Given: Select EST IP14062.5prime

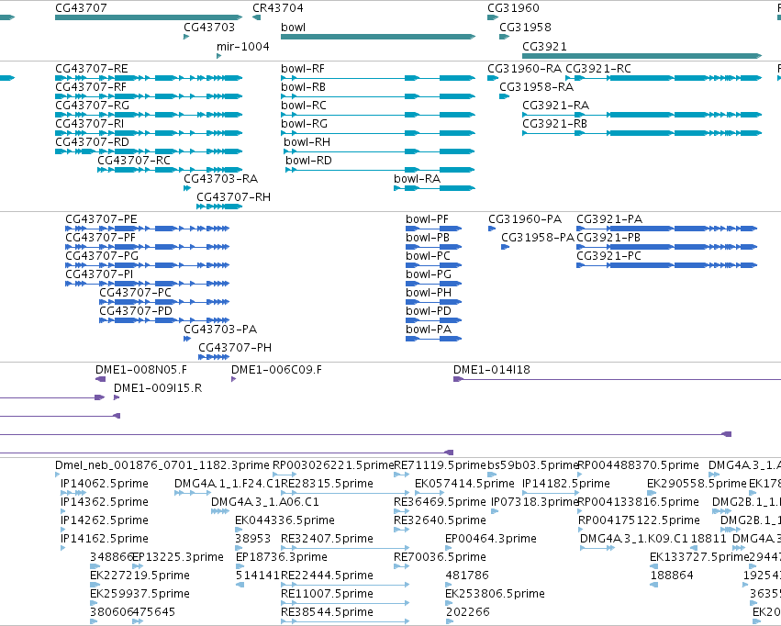Looking at the screenshot, I should [73, 493].
